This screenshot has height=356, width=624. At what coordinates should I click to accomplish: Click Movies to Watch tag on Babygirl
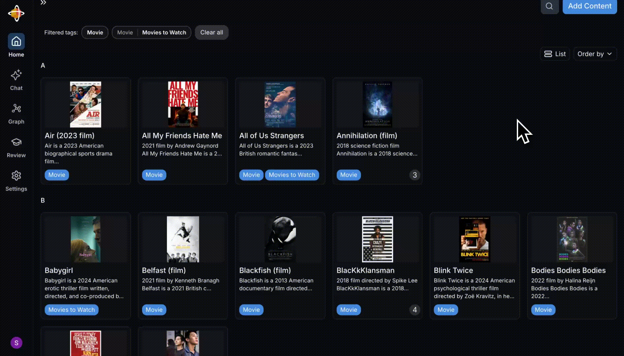click(x=72, y=310)
